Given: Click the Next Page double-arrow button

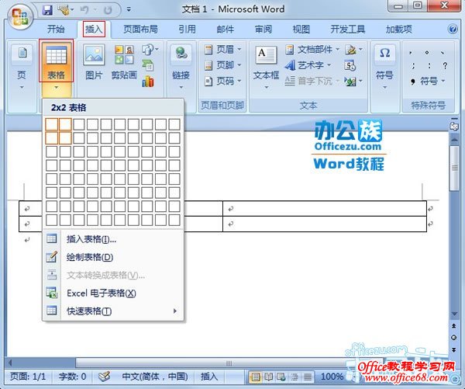Looking at the screenshot, I should pos(453,350).
